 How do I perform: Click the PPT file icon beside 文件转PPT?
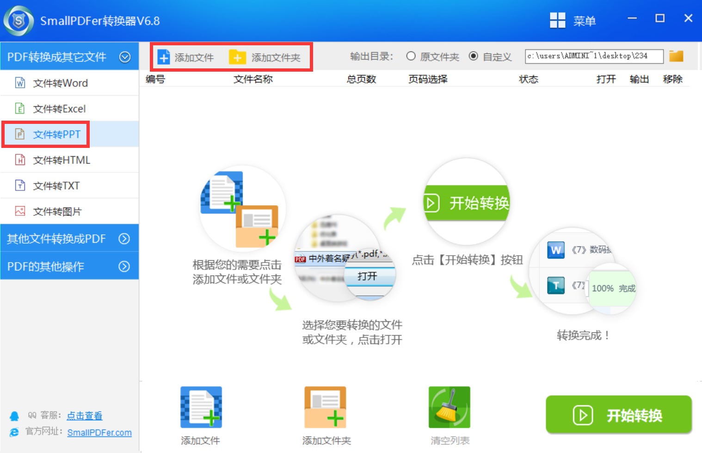(x=20, y=134)
